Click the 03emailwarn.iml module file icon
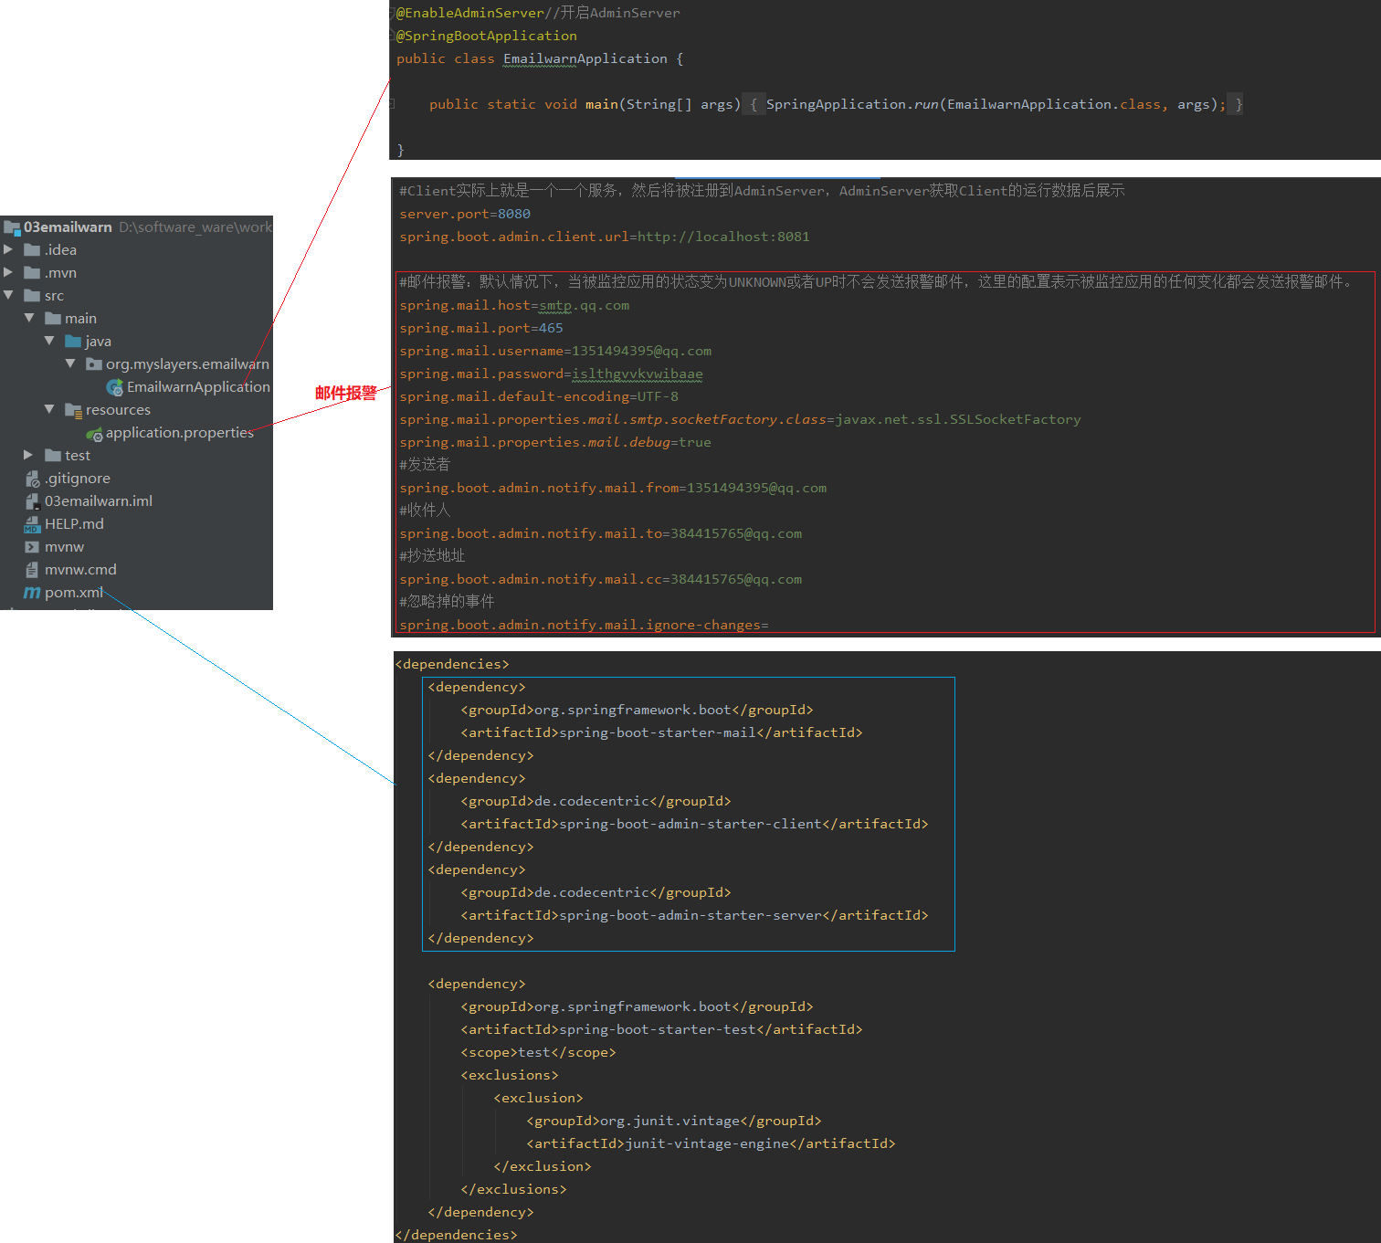This screenshot has height=1243, width=1381. point(32,501)
